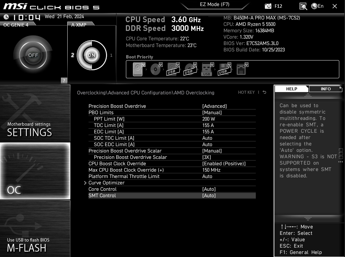Screen dimensions: 345x257
Task: Edit PPT Limit 200 W field
Action: 209,119
